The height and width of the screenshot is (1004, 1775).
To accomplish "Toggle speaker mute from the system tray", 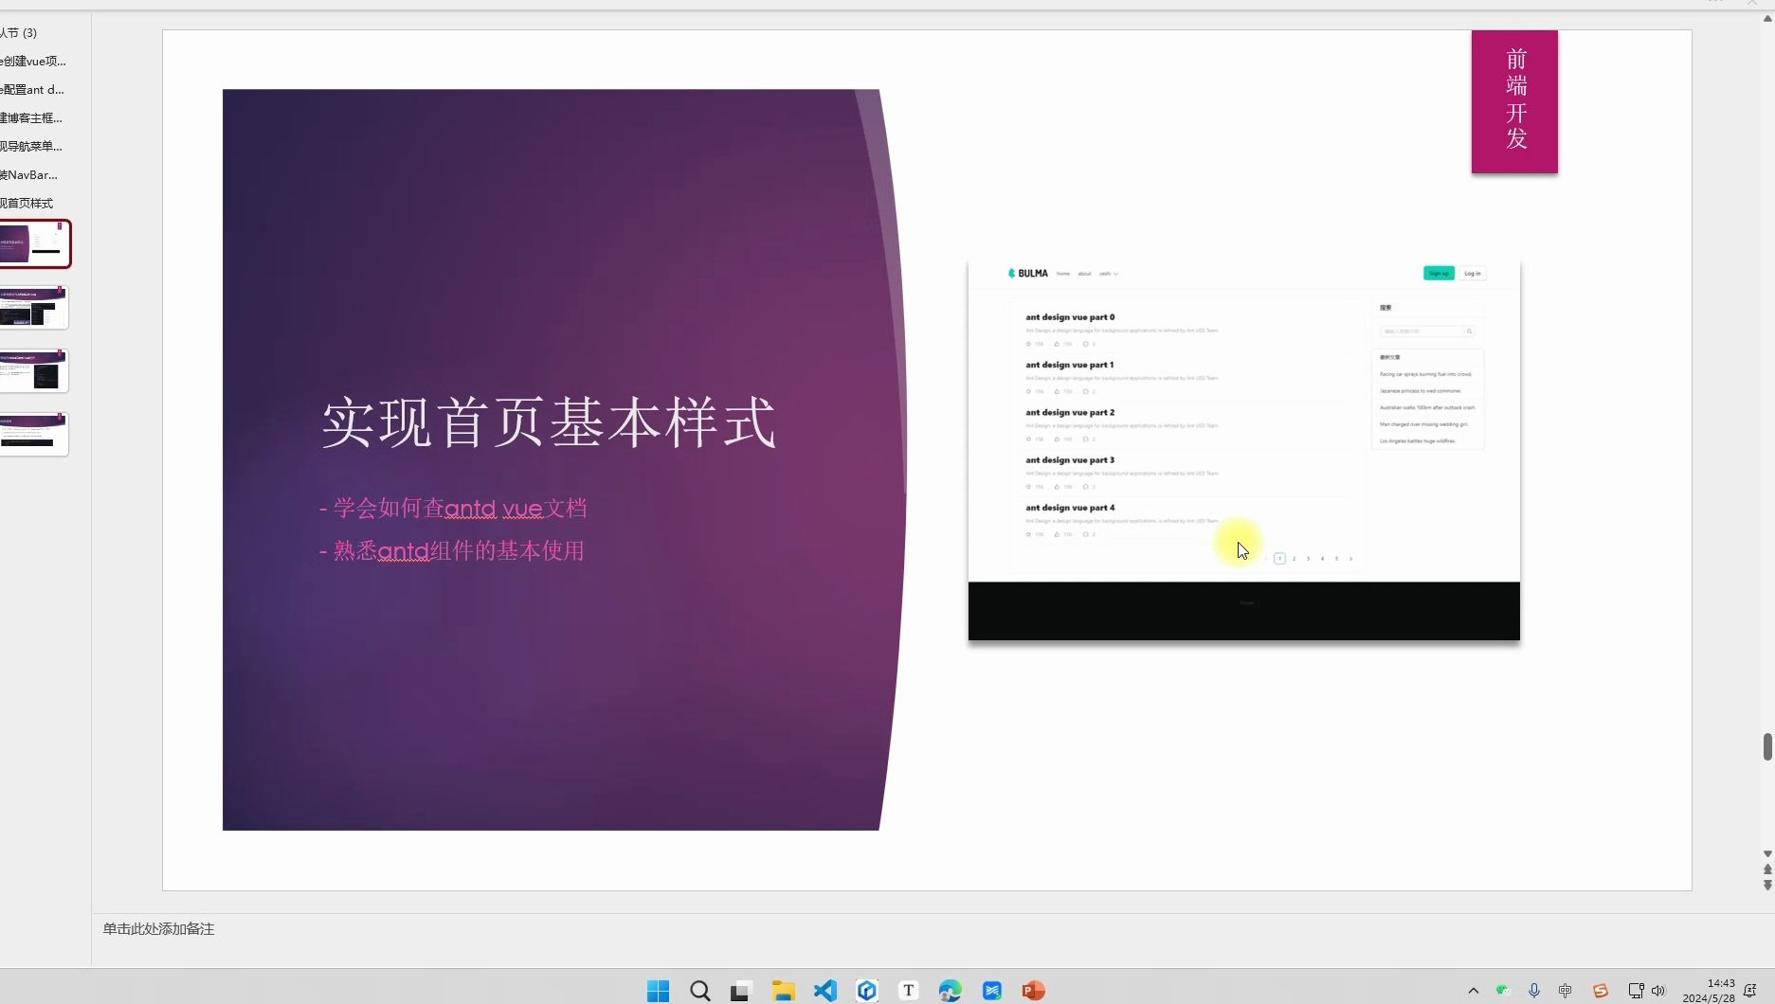I will [1659, 991].
